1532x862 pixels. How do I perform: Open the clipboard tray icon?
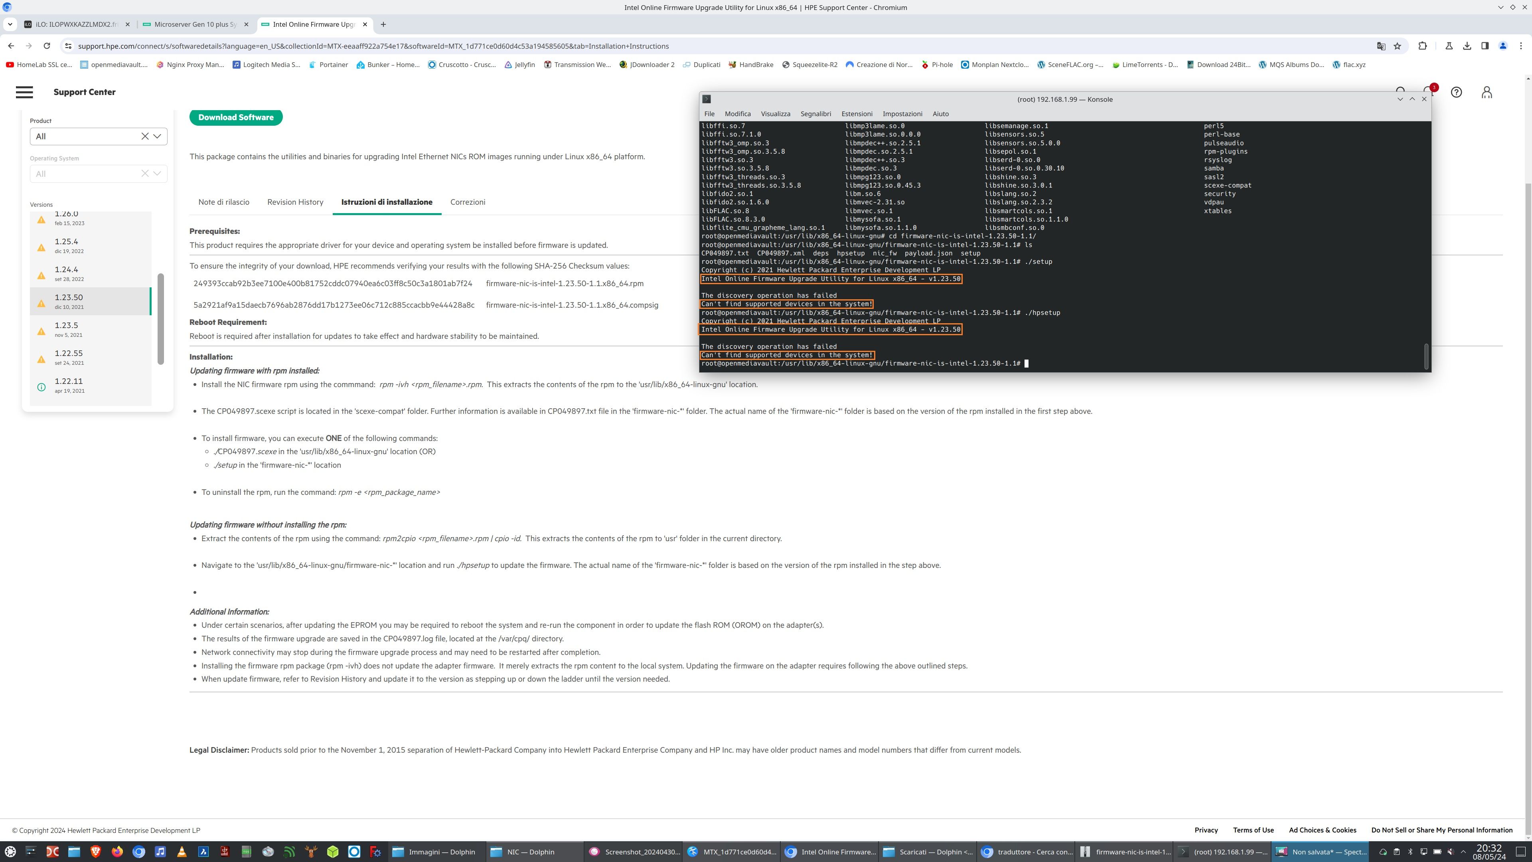1396,851
